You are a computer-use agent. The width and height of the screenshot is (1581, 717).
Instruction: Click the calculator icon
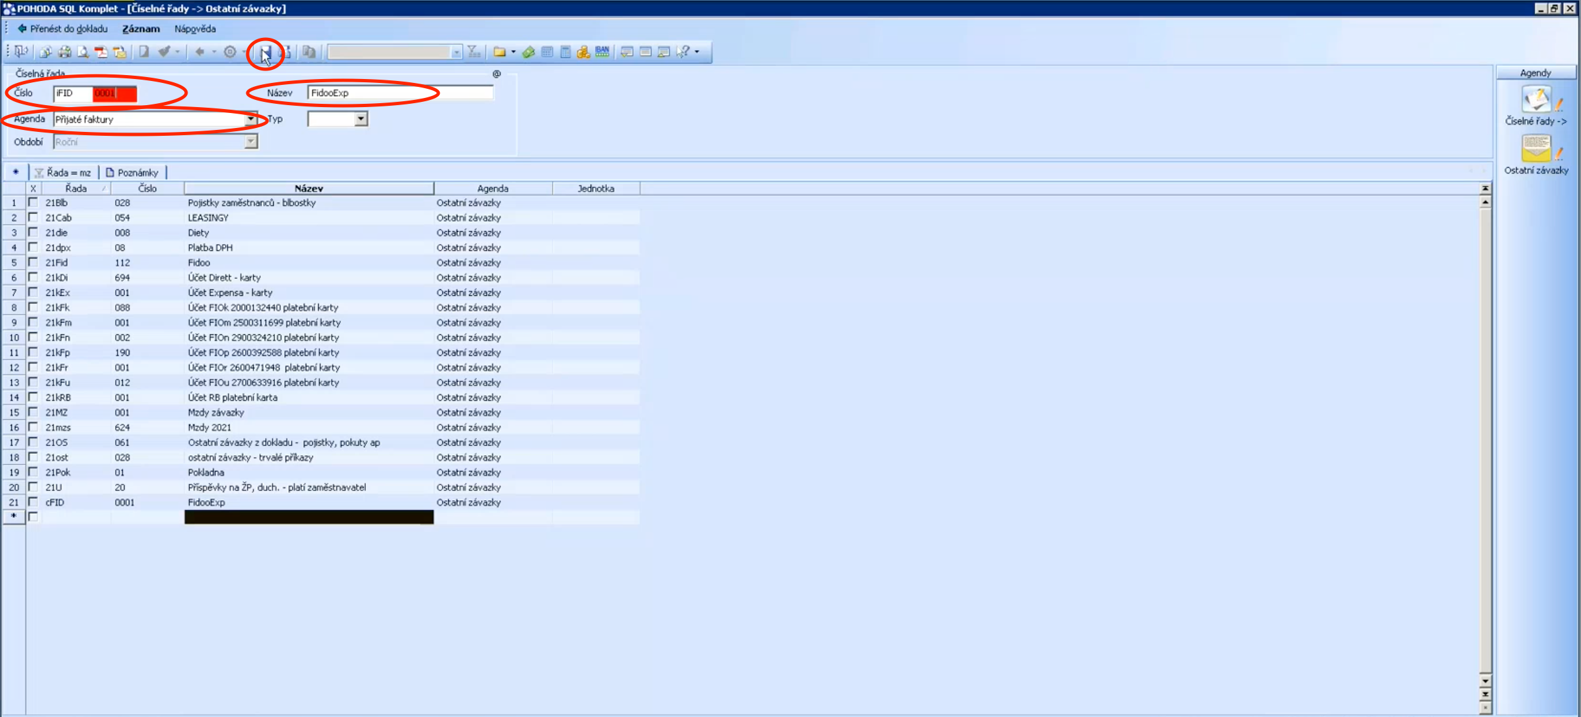566,52
